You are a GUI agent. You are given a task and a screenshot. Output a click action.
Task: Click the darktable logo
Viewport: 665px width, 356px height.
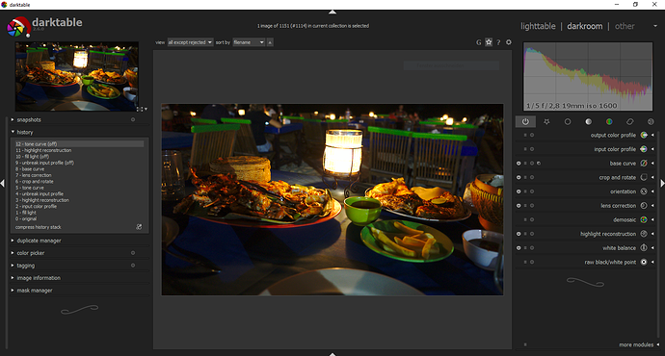click(18, 27)
